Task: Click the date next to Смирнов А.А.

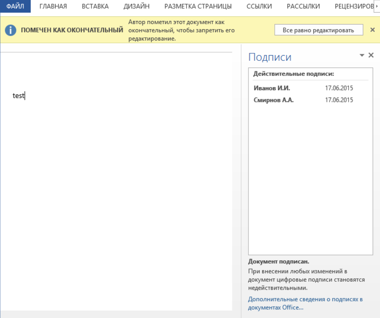Action: click(x=339, y=100)
